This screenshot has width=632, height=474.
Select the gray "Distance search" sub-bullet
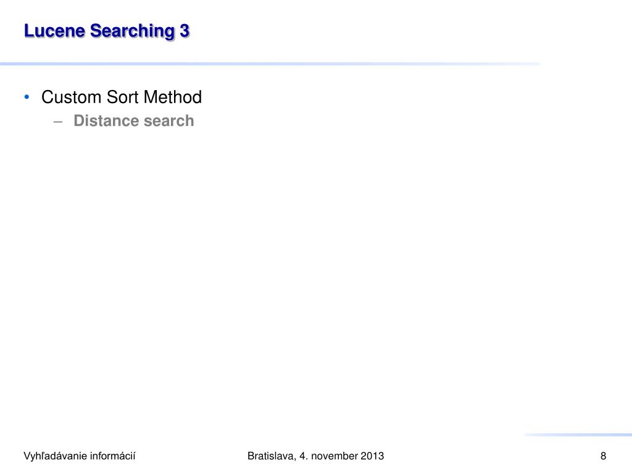[x=134, y=120]
